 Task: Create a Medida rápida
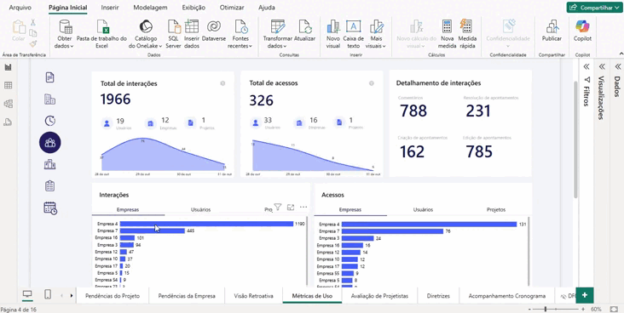pyautogui.click(x=467, y=34)
